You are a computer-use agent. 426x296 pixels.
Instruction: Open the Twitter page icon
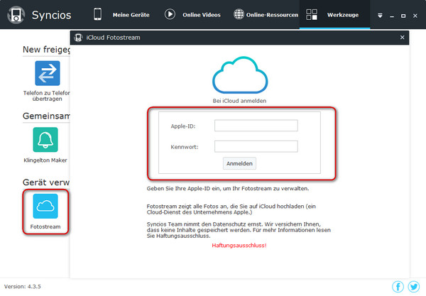click(x=414, y=287)
